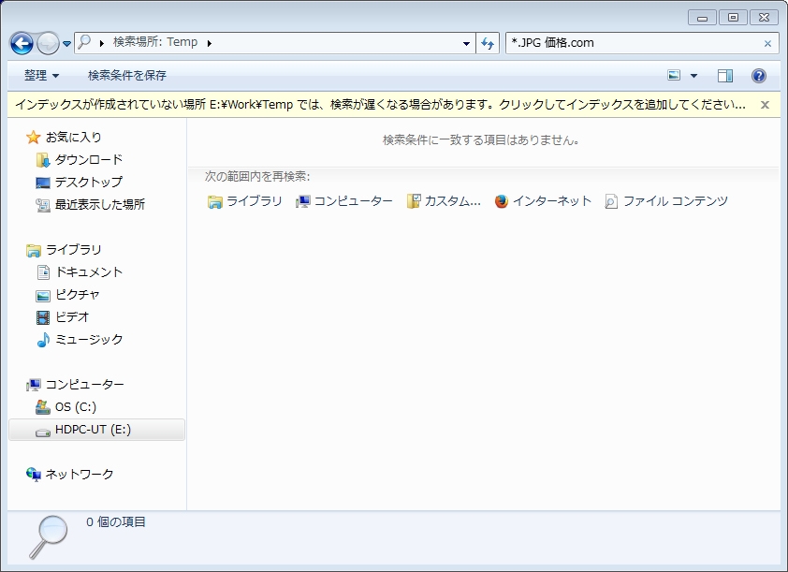Click the film icon beside ビデオ
Viewport: 788px width, 572px height.
tap(43, 317)
